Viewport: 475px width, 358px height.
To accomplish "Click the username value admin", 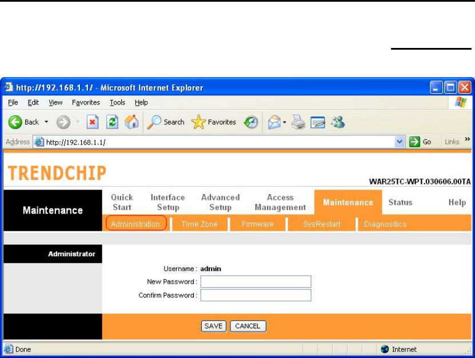I will pyautogui.click(x=211, y=269).
